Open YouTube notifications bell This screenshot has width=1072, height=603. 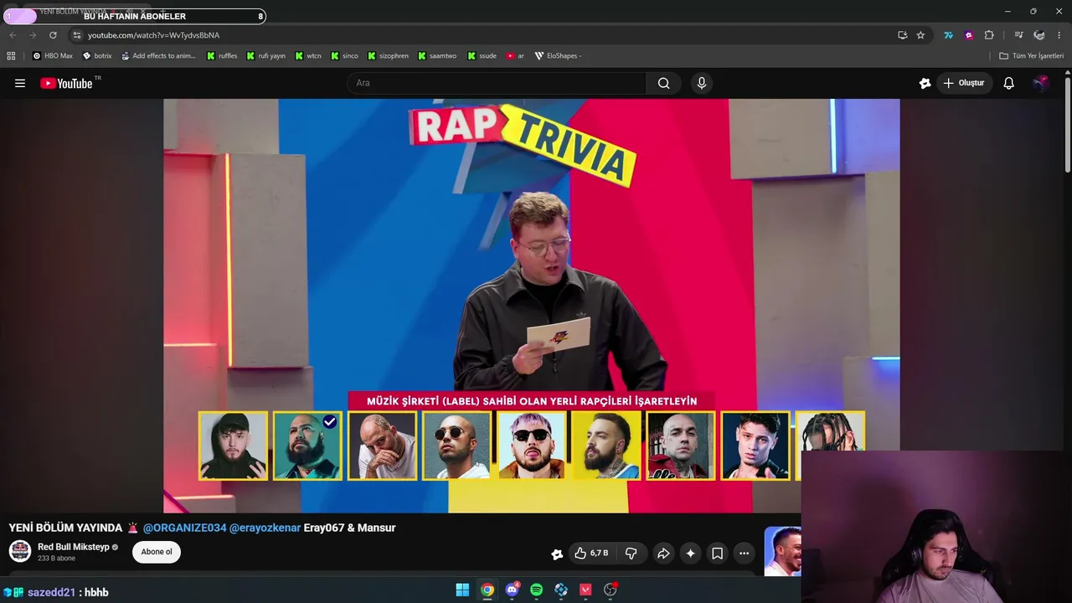1009,83
